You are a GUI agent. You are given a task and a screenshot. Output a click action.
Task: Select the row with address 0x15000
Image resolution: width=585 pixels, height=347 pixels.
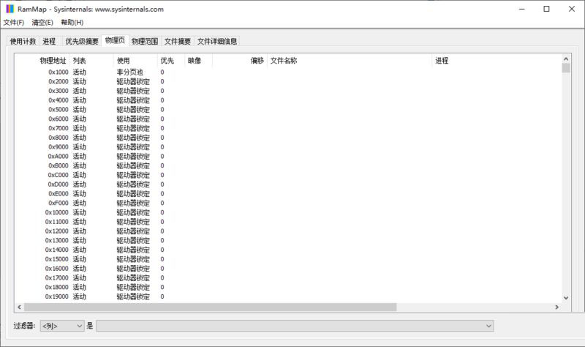pos(288,259)
